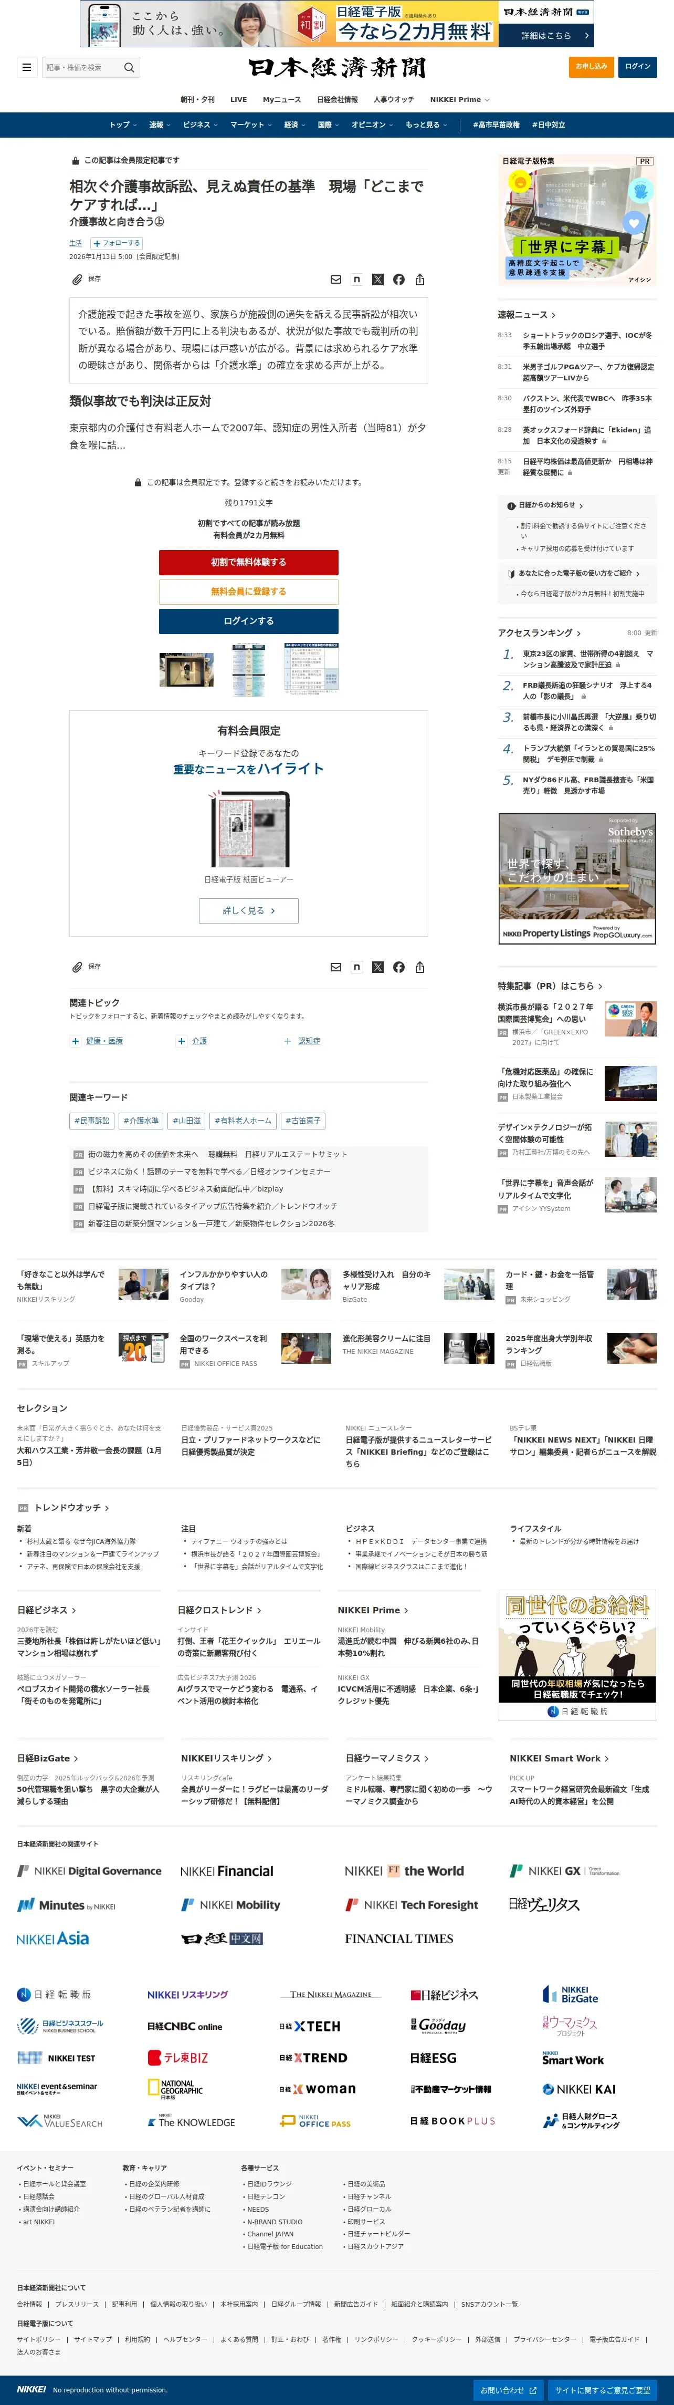
Task: Click the note n icon above 関連トピック
Action: [x=356, y=967]
